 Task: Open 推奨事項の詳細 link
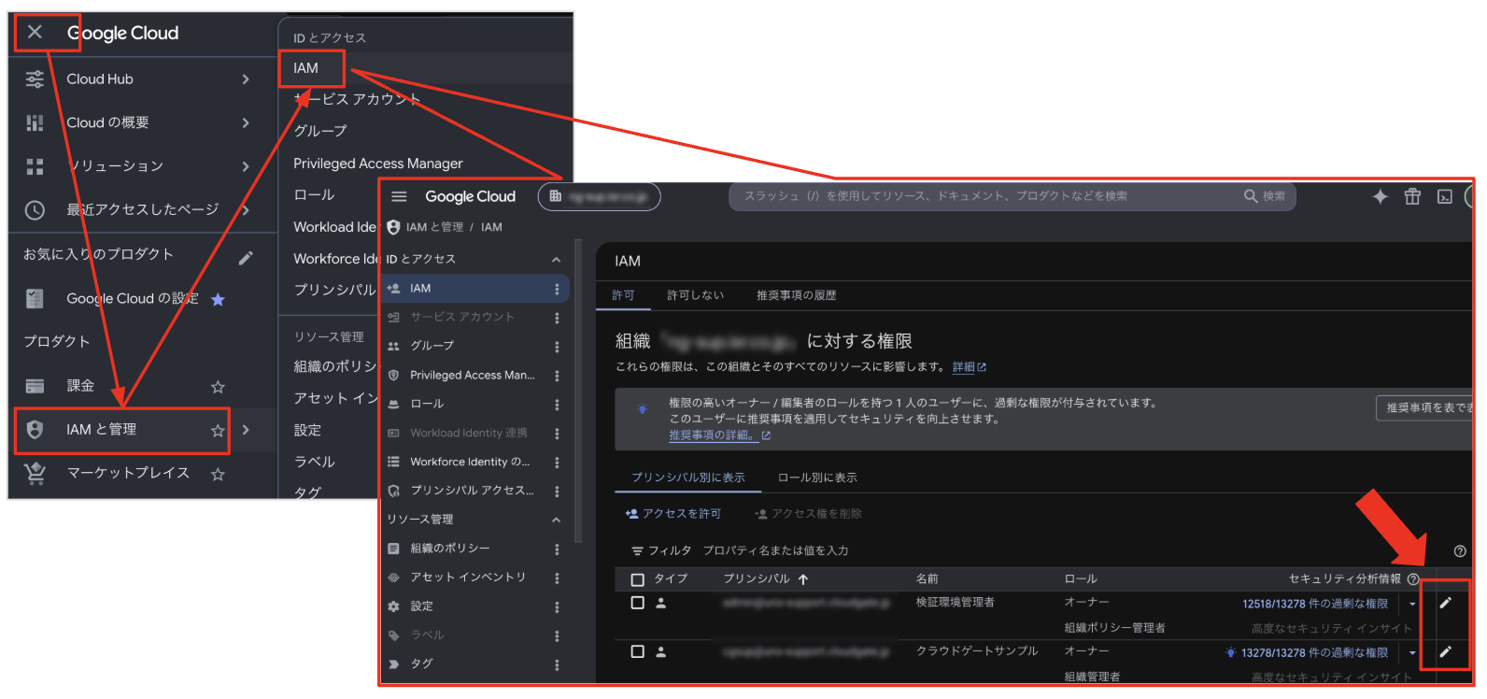tap(719, 435)
